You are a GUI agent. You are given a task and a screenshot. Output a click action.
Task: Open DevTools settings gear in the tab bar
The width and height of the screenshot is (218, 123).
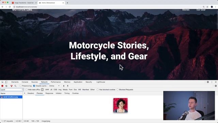208,82
